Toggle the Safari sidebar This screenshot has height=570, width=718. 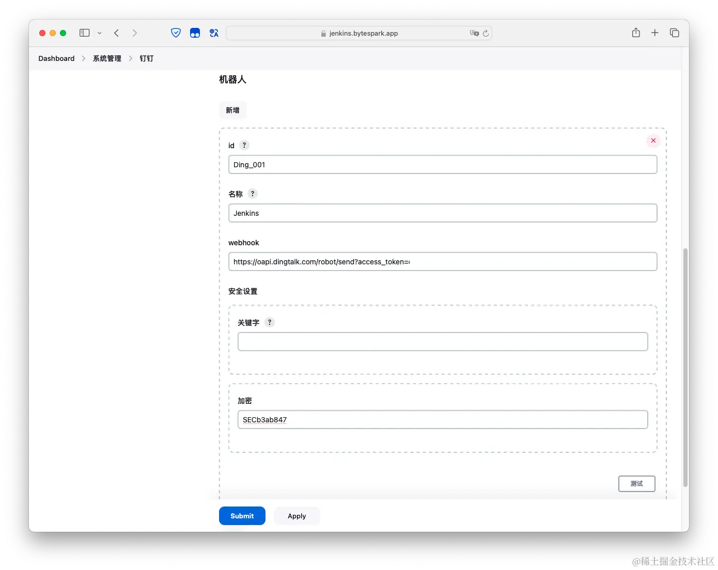coord(85,33)
